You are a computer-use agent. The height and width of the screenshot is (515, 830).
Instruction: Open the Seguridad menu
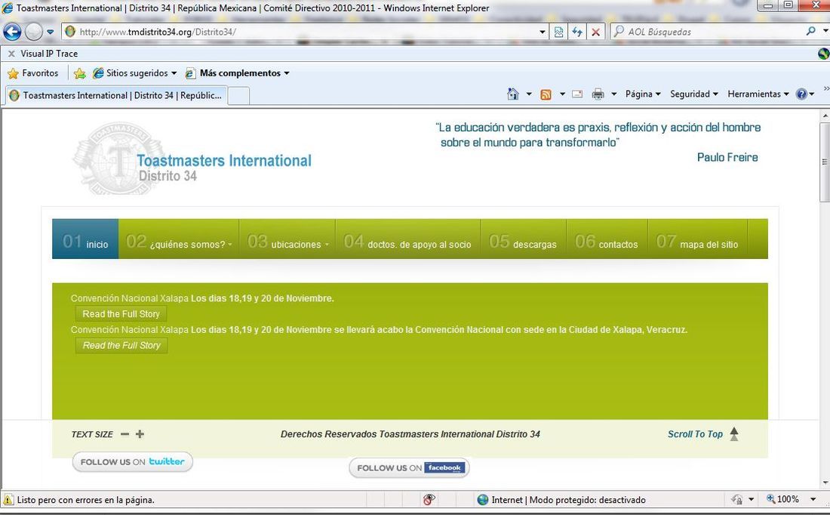coord(694,94)
